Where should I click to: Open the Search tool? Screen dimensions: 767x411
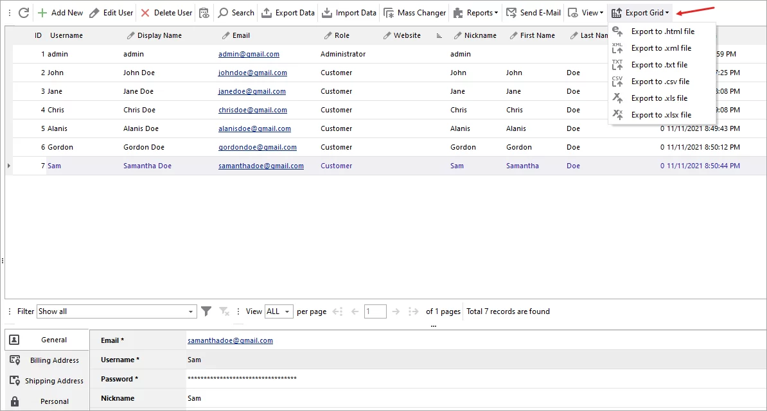click(x=236, y=12)
